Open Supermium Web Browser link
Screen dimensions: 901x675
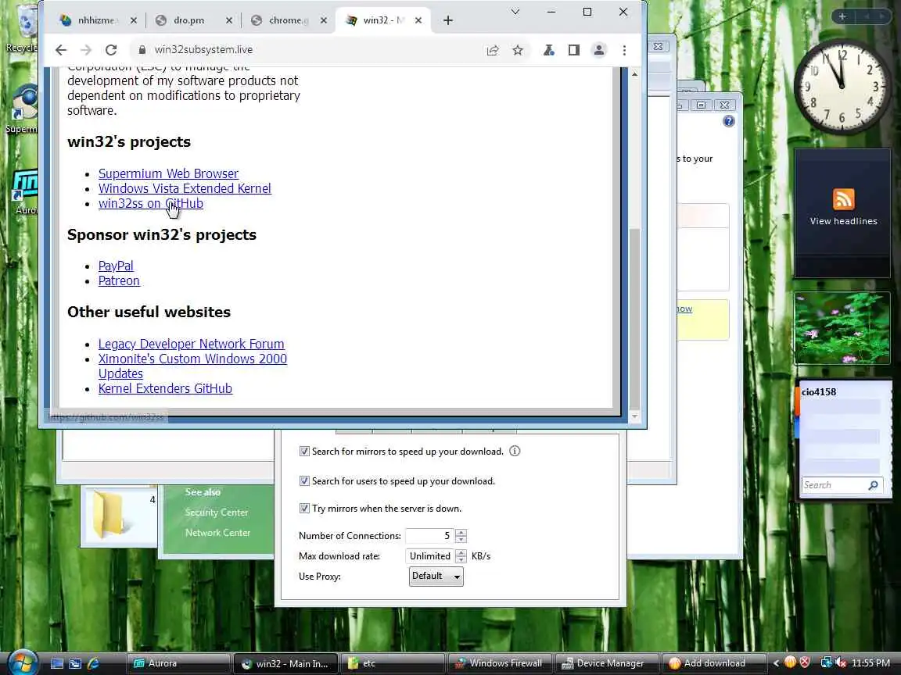tap(168, 173)
